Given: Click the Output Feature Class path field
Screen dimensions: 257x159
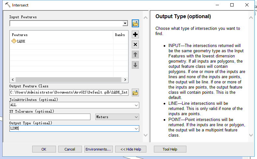Looking at the screenshot, I should tap(69, 93).
